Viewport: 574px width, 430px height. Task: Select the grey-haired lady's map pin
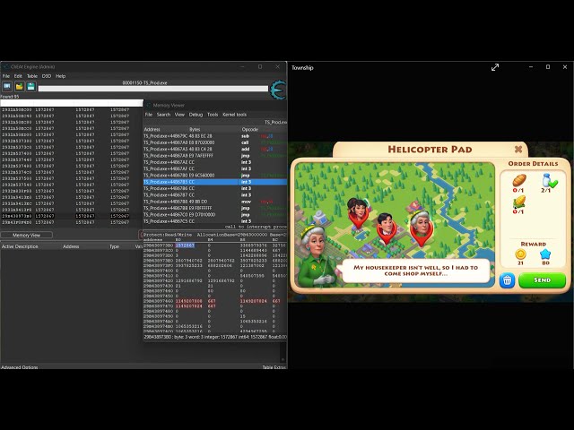coord(422,228)
